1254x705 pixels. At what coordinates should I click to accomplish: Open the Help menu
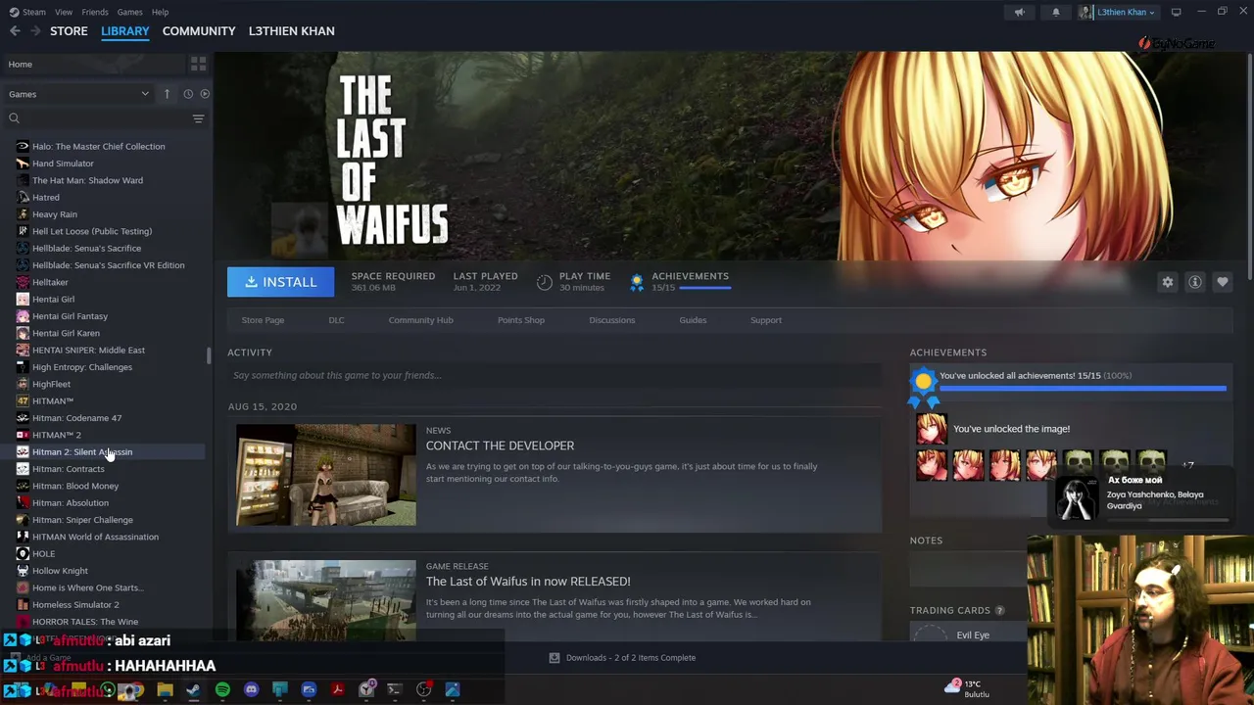click(x=160, y=12)
